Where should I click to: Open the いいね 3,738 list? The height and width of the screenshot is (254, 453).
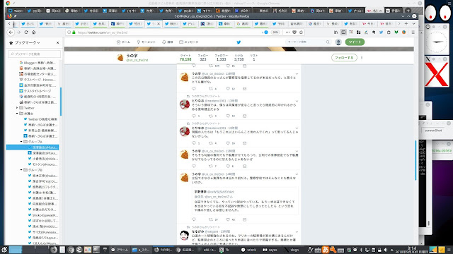(x=239, y=57)
